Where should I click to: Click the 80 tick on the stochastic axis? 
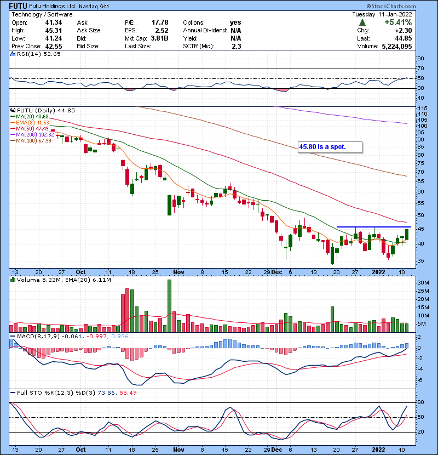click(420, 402)
